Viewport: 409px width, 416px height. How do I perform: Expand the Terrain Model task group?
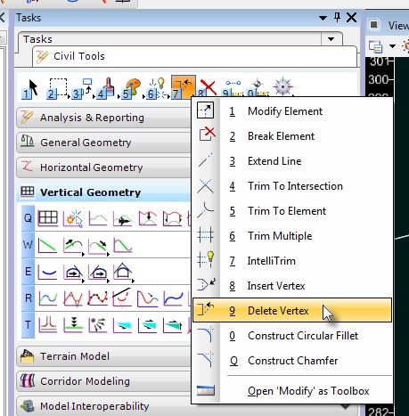pos(104,355)
